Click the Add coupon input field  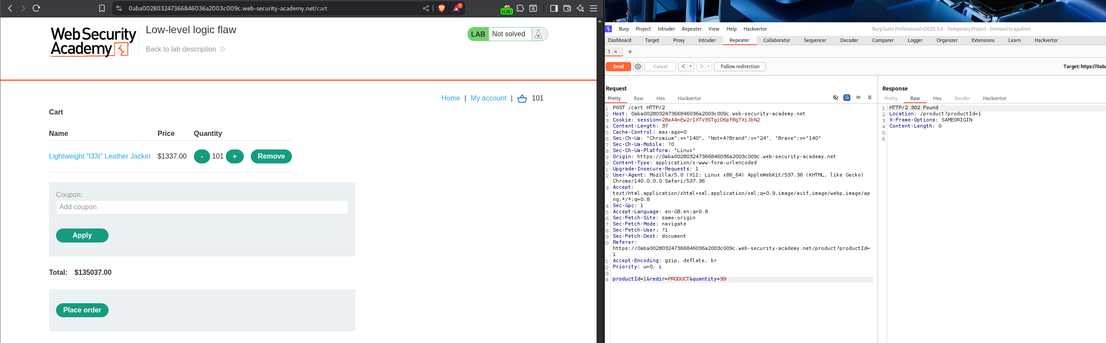(202, 207)
